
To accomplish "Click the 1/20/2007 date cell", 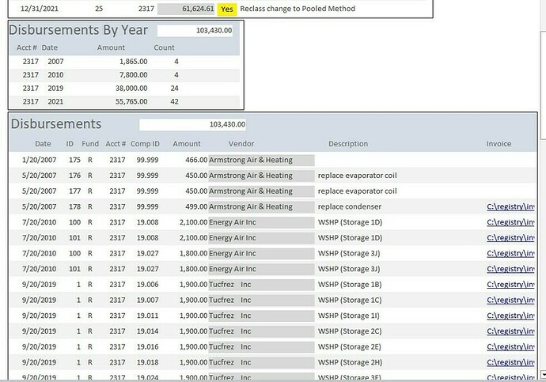I will click(39, 160).
